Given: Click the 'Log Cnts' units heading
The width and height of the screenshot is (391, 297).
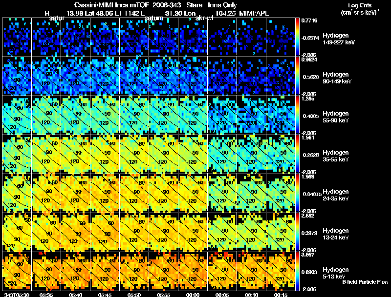Looking at the screenshot, I should (x=360, y=5).
